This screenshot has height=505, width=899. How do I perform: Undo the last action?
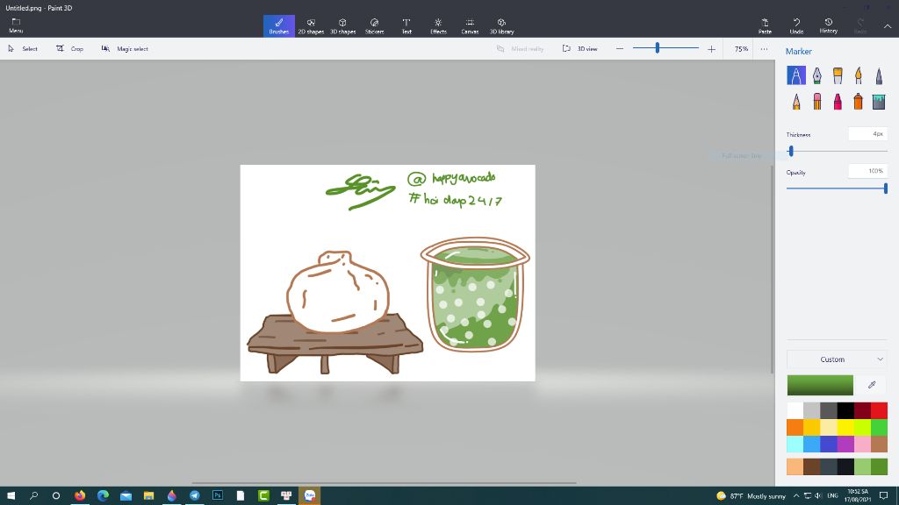pyautogui.click(x=796, y=25)
